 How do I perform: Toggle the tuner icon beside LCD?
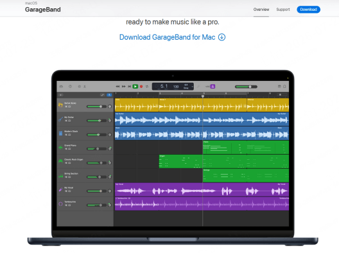[x=198, y=87]
